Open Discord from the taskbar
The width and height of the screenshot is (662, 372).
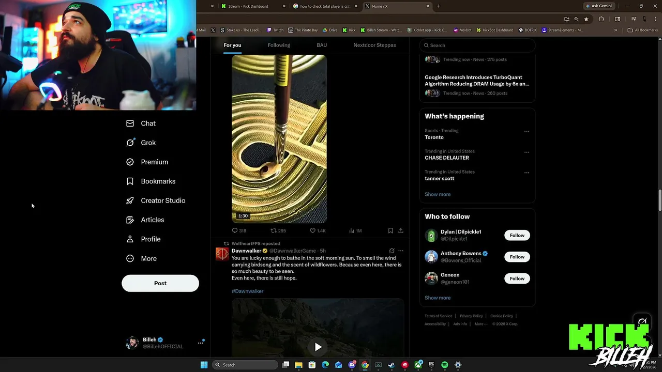point(352,365)
